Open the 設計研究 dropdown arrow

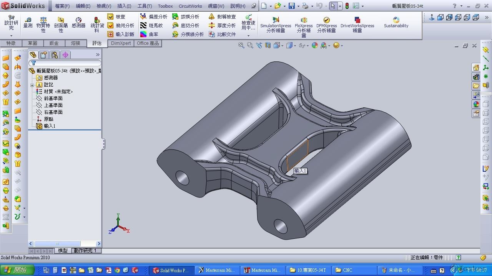(x=11, y=36)
